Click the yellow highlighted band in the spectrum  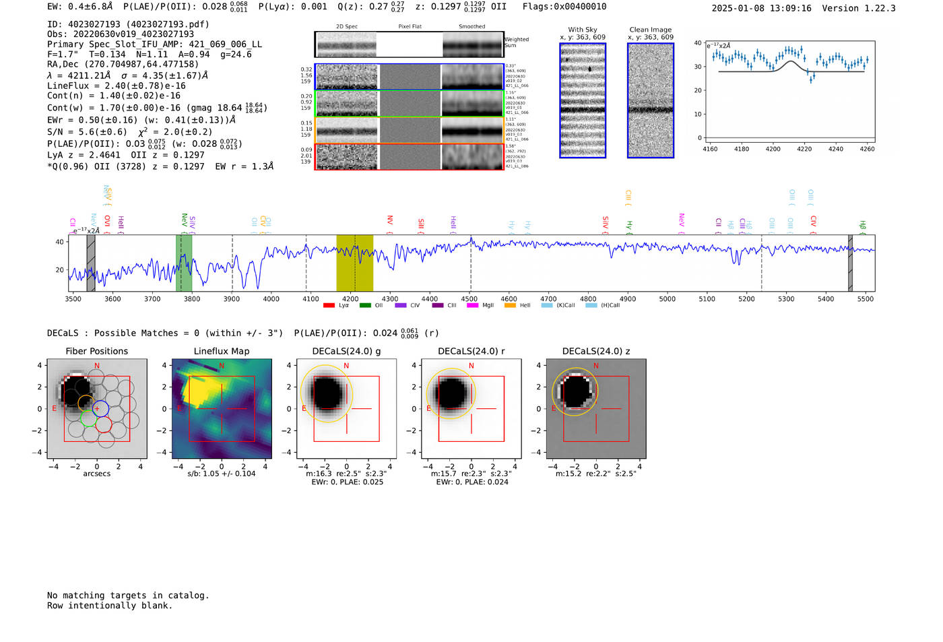tap(355, 263)
